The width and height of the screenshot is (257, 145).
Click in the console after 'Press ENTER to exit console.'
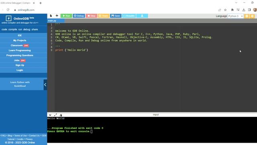click(x=92, y=131)
